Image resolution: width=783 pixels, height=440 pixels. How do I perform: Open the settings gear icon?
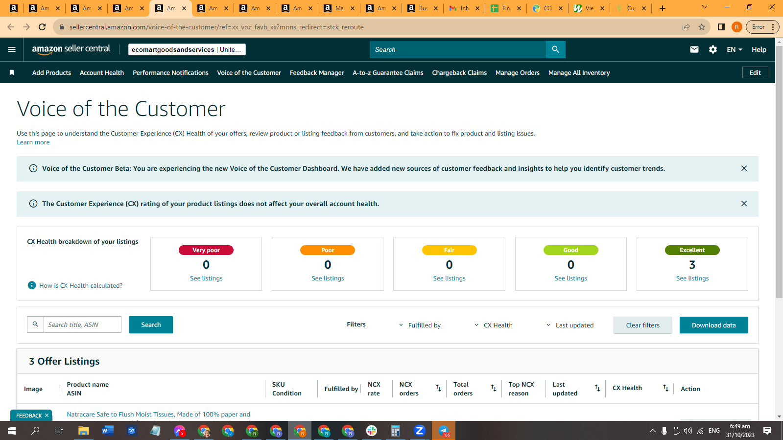click(713, 49)
